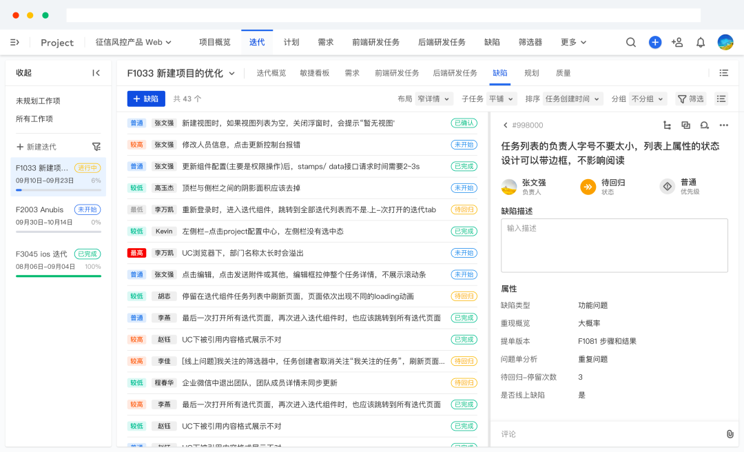Open the more actions ... icon in detail panel
Screen dimensions: 744x452
[724, 125]
